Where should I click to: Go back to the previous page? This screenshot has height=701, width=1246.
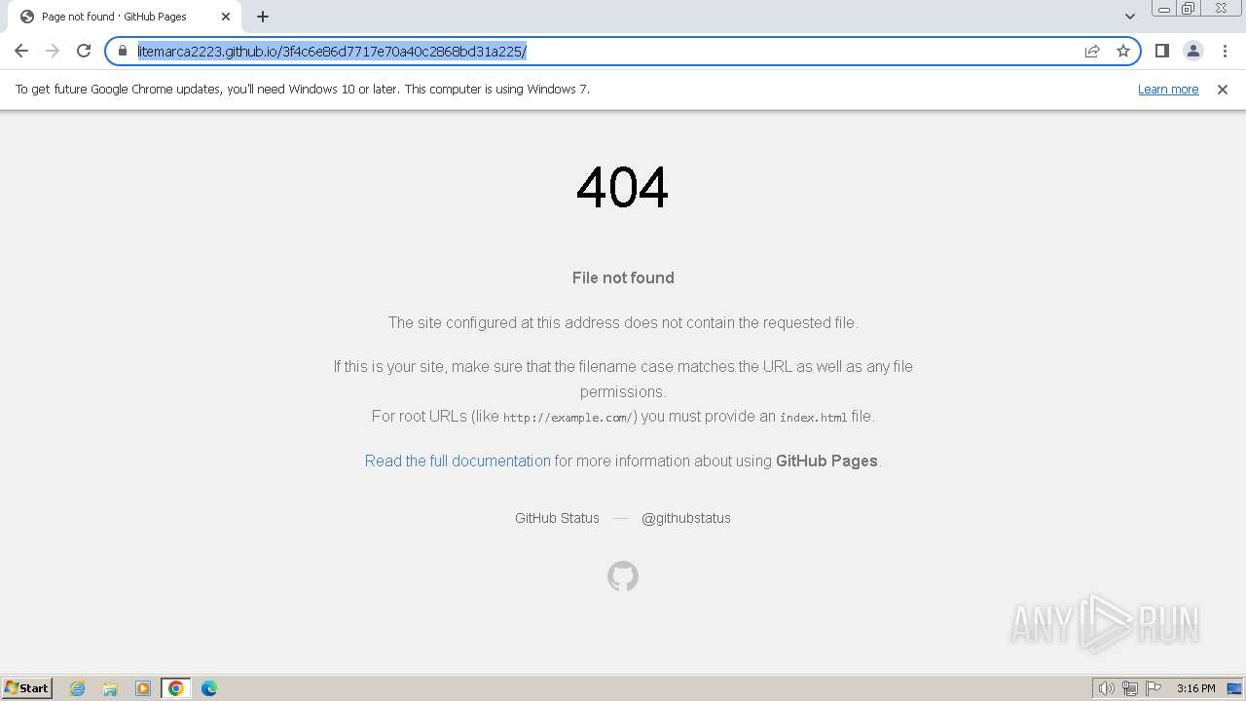pos(21,51)
